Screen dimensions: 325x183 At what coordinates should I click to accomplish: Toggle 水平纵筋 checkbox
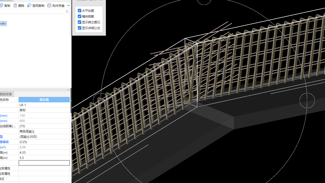pos(80,11)
